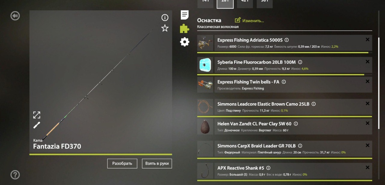The height and width of the screenshot is (185, 385).
Task: Click the back arrow icon
Action: pyautogui.click(x=15, y=16)
